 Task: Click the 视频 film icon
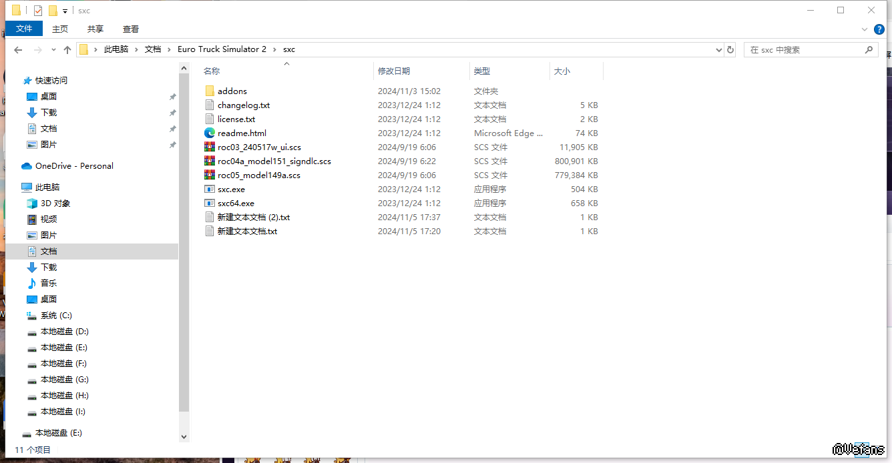pyautogui.click(x=31, y=219)
